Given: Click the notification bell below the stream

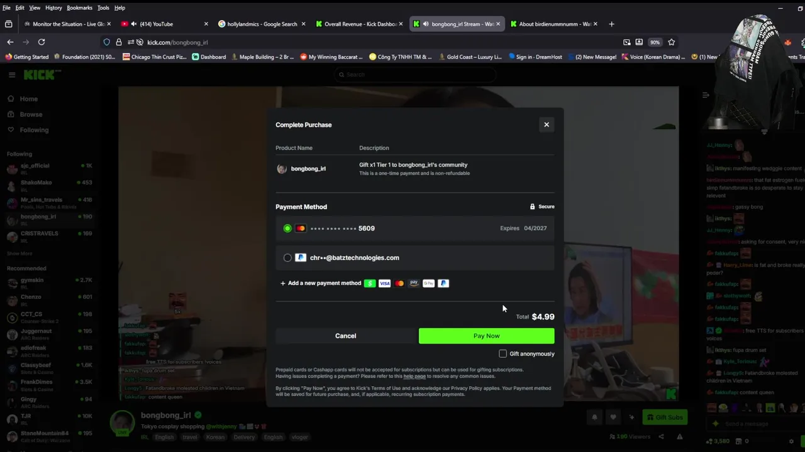Looking at the screenshot, I should click(x=594, y=417).
